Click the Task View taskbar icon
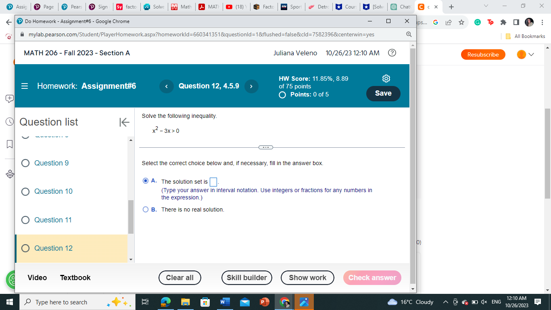Image resolution: width=551 pixels, height=310 pixels. [x=145, y=302]
